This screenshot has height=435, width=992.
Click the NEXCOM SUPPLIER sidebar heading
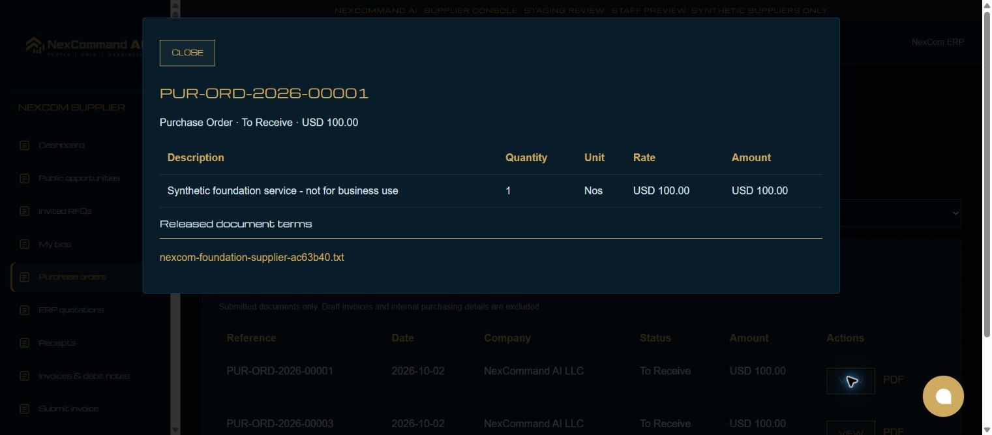coord(72,107)
